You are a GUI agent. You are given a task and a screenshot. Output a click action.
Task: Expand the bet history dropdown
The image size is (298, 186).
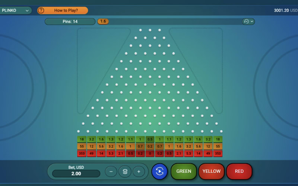248,22
